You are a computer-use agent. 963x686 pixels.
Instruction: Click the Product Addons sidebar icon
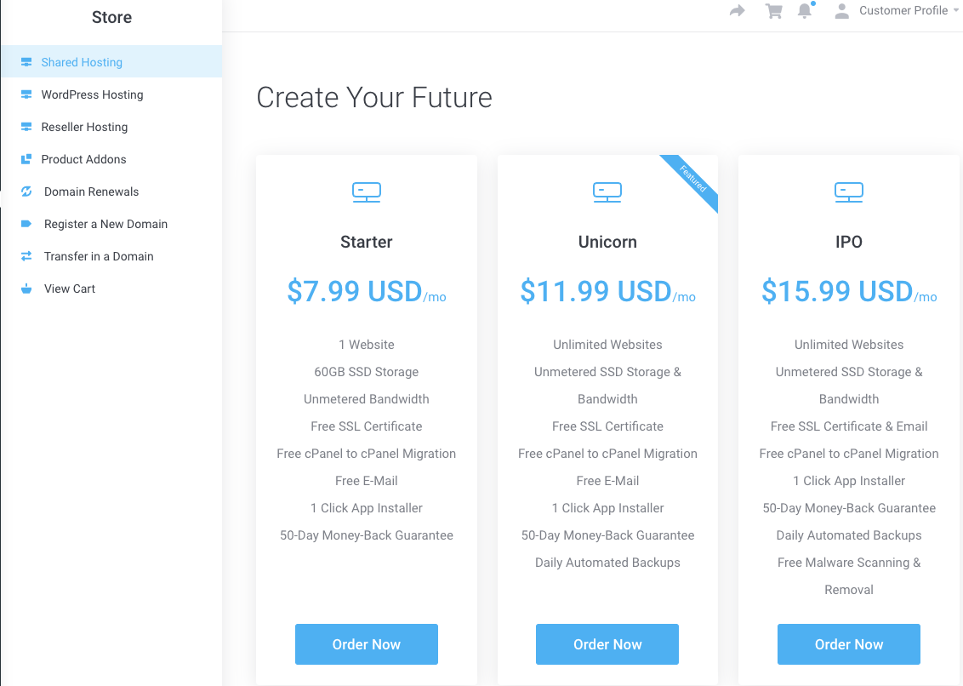pos(26,159)
